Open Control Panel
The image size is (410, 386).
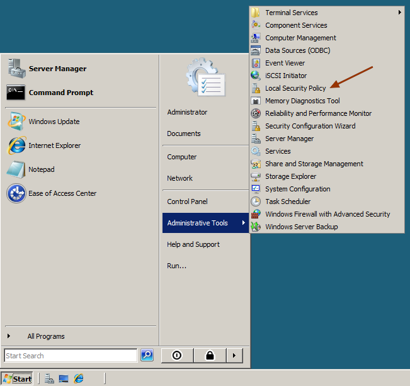[187, 202]
